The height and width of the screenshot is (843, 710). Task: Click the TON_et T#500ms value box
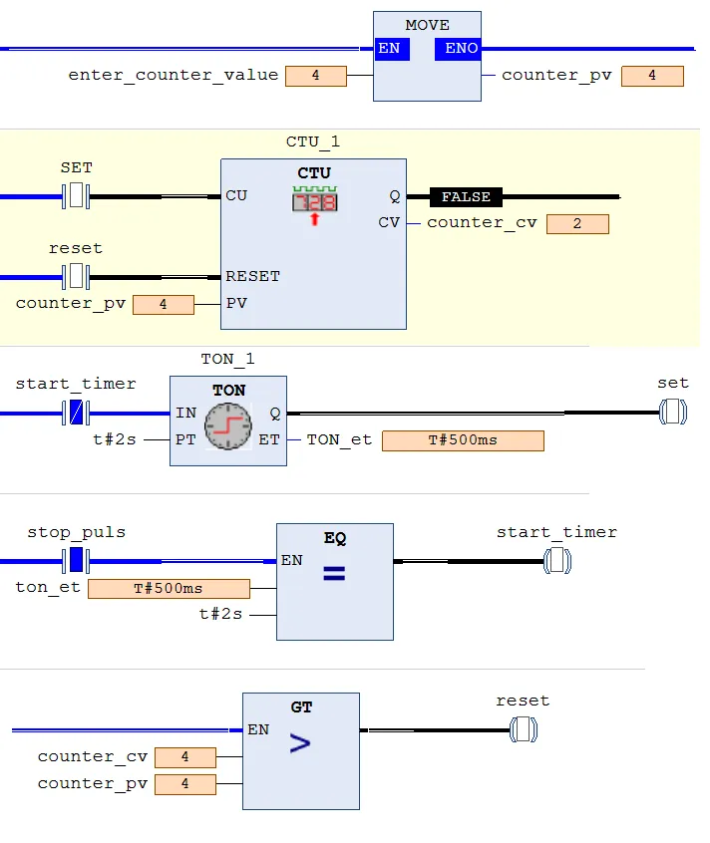tap(463, 440)
